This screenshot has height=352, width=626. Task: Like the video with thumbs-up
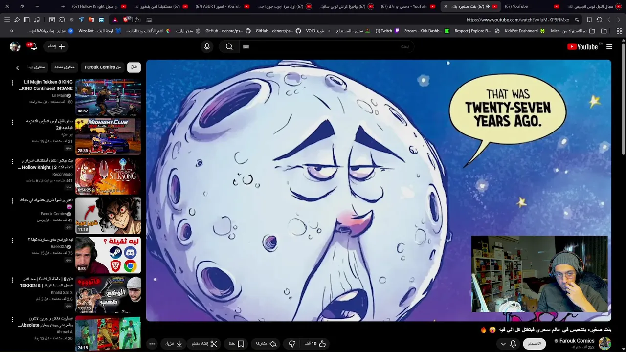tap(315, 344)
